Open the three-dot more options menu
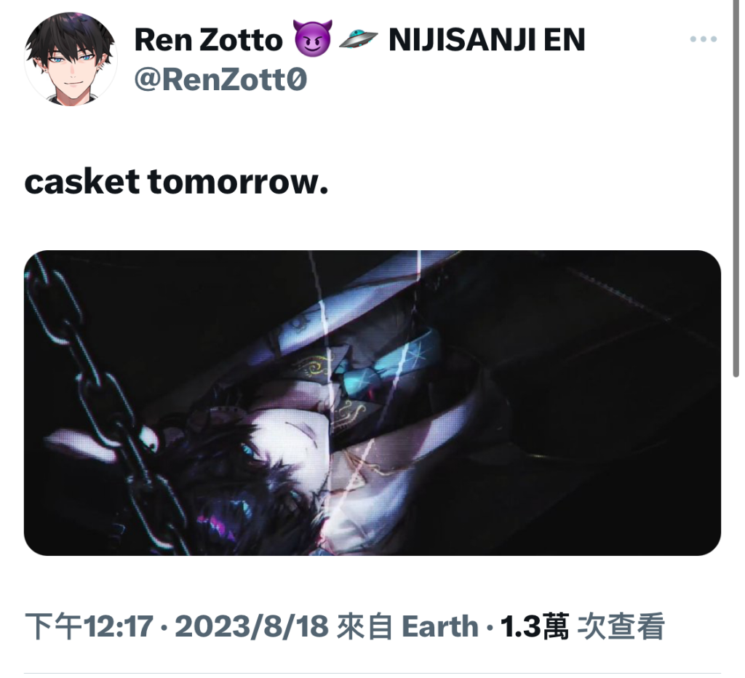Screen dimensions: 745x678 [704, 39]
